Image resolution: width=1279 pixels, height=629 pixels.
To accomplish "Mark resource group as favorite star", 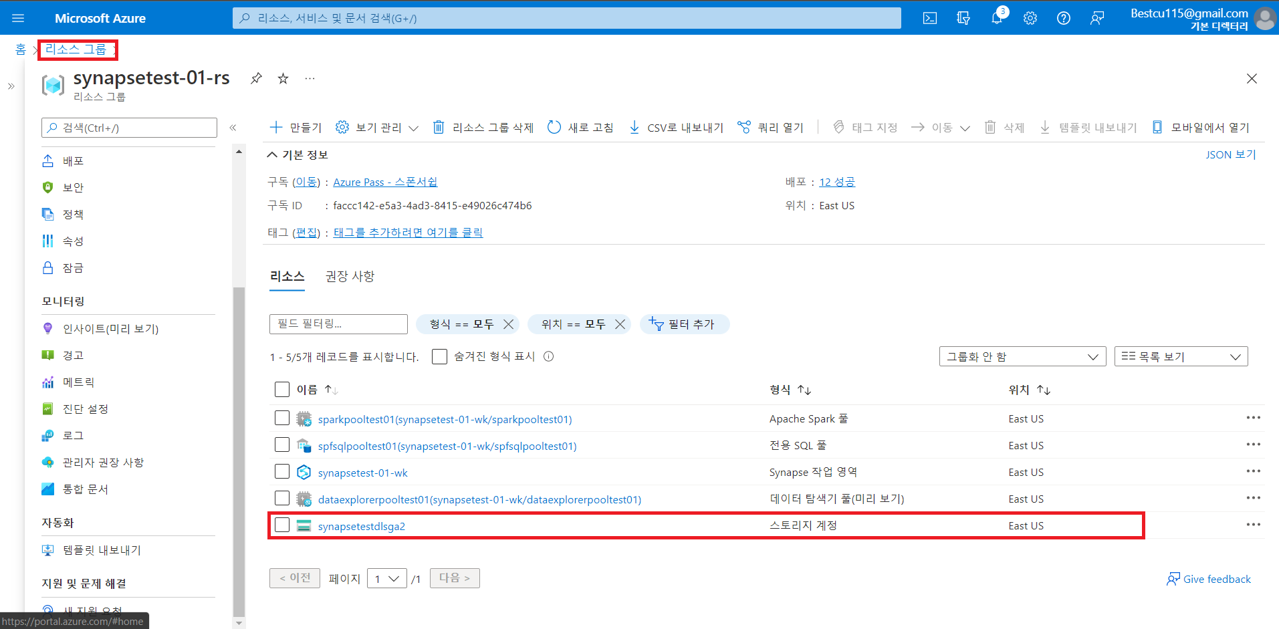I will pos(283,78).
